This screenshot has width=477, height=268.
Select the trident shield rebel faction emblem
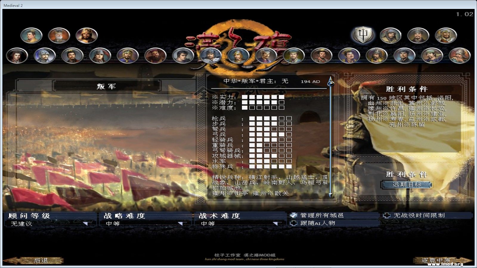point(363,35)
